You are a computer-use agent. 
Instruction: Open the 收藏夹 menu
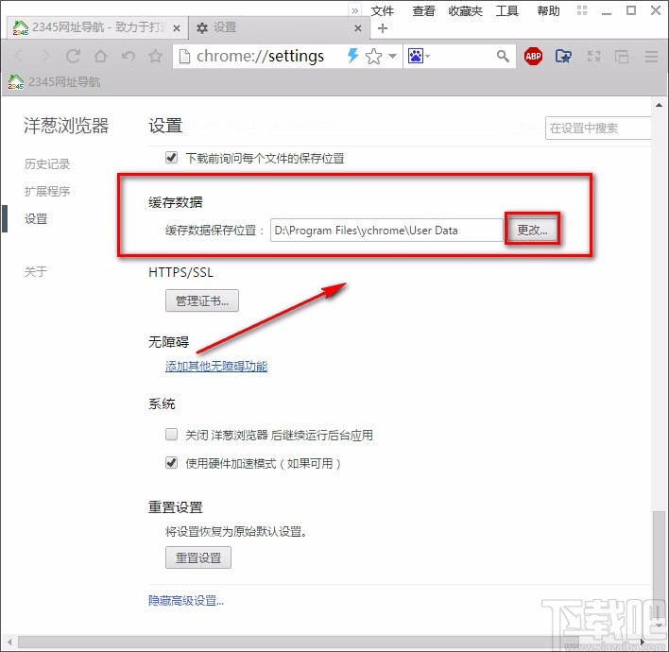465,10
